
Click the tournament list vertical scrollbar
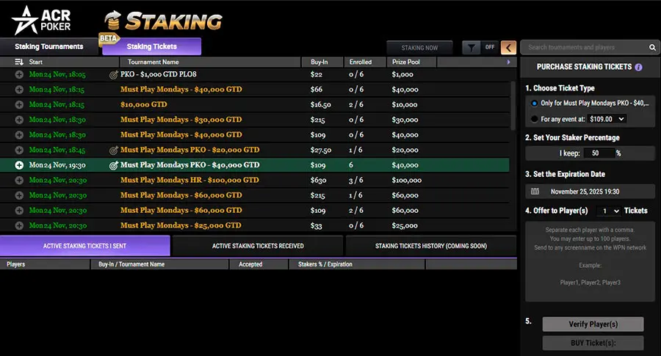pos(513,105)
